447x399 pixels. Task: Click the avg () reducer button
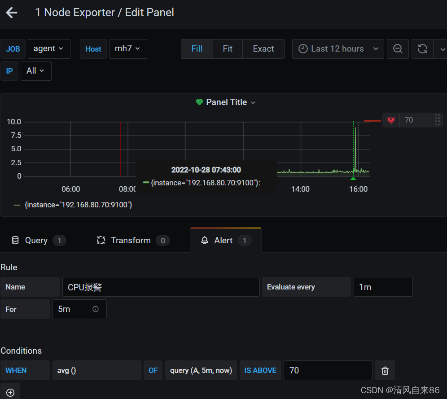pos(96,370)
